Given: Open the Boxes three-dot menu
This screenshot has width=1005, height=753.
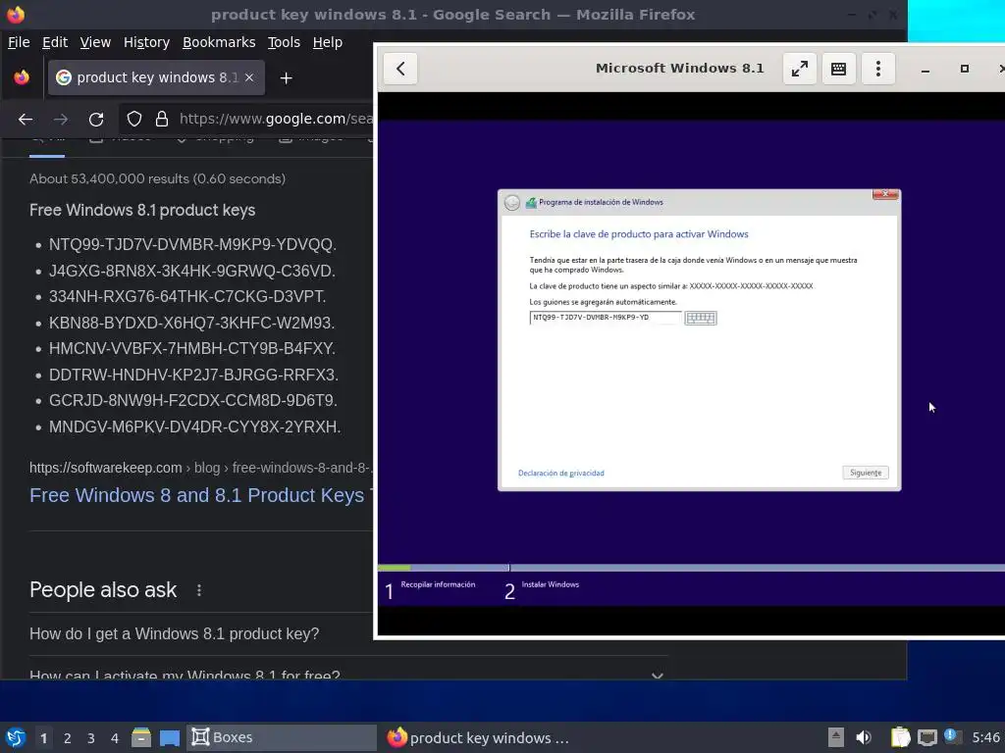Looking at the screenshot, I should click(x=878, y=69).
